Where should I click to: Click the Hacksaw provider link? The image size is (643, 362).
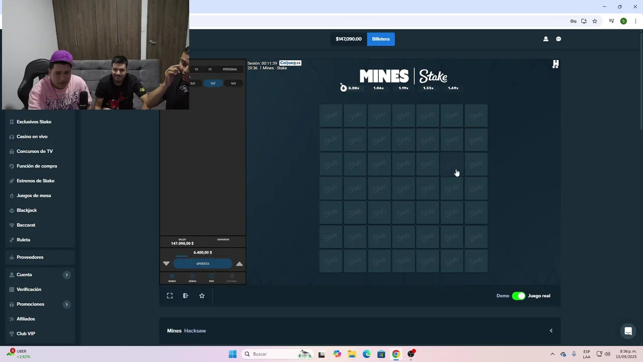[195, 331]
